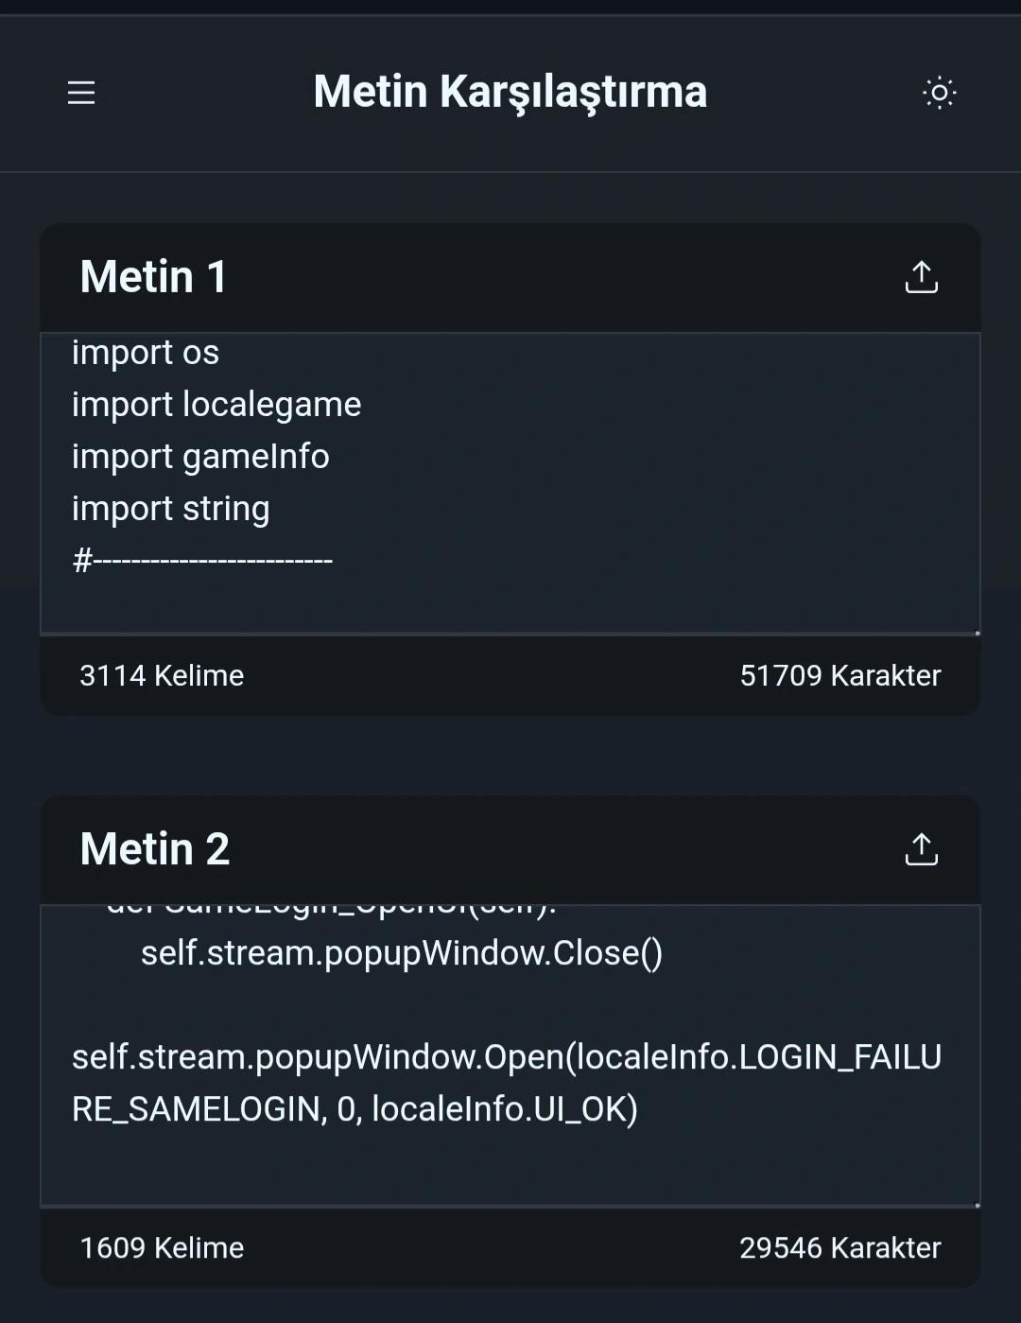Click the Metin Karşılaştırma page title
This screenshot has width=1021, height=1323.
pos(510,93)
